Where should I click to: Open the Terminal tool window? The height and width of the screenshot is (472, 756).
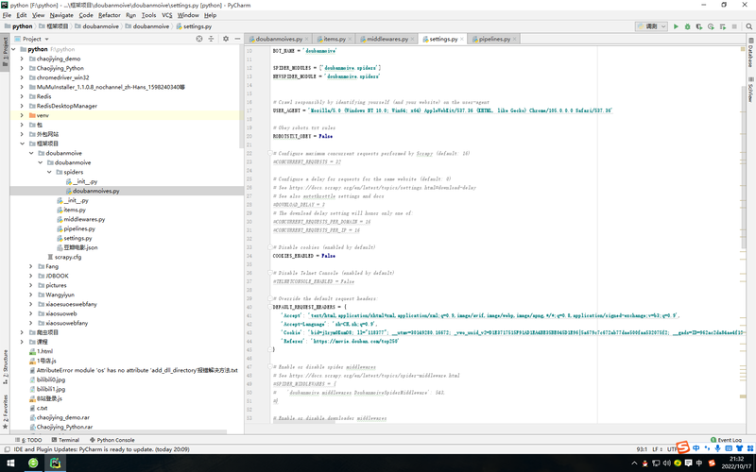tap(65, 440)
